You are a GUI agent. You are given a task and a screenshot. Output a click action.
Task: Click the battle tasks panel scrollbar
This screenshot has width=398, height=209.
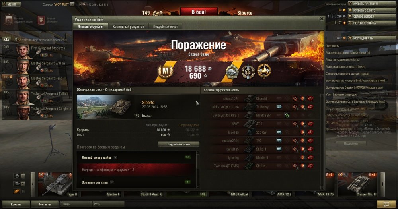click(x=198, y=170)
